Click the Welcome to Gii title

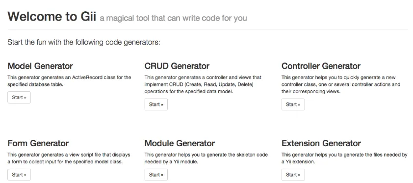tap(52, 16)
